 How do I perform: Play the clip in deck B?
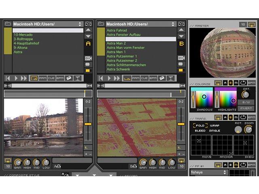(x=109, y=78)
